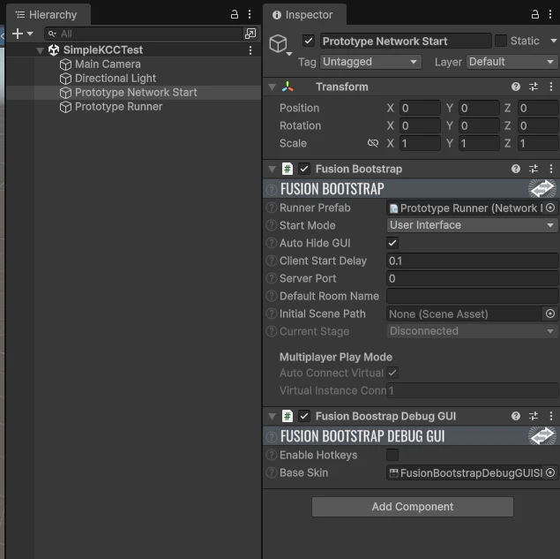
Task: Toggle Enable Hotkeys checkbox
Action: (392, 455)
